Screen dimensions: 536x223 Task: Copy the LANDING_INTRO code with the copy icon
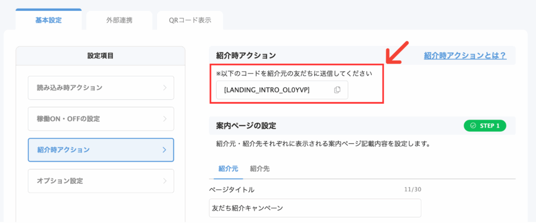337,90
